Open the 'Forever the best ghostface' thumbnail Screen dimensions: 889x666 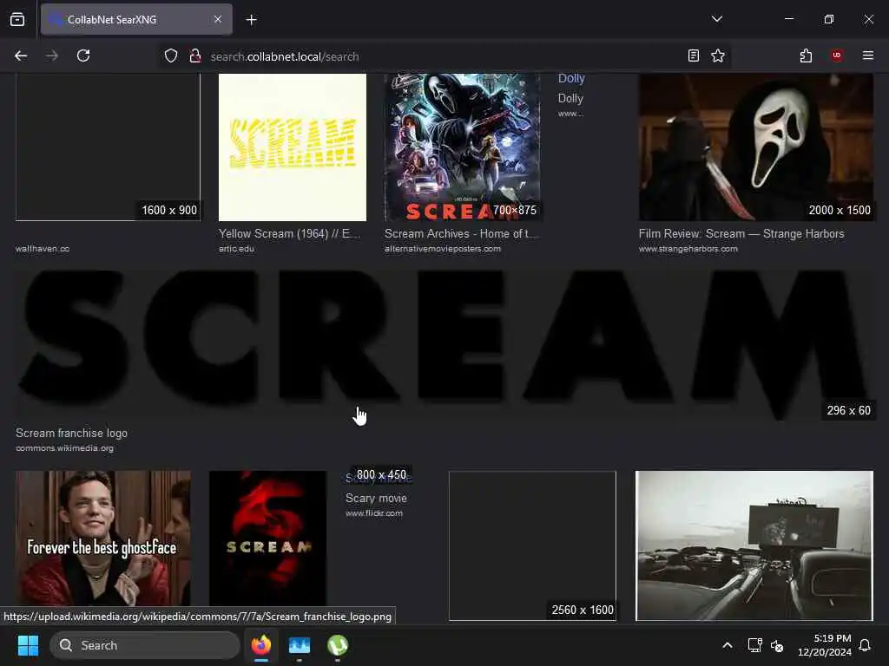[x=103, y=538]
